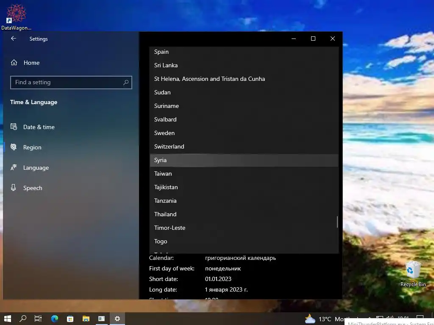This screenshot has height=325, width=434.
Task: Select Spain from the country list
Action: click(x=244, y=52)
